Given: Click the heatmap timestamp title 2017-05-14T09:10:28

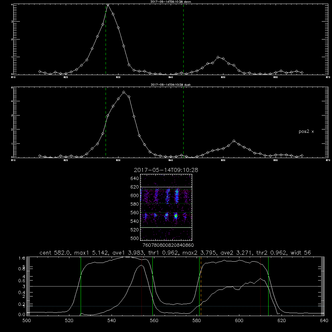Looking at the screenshot, I should 166,170.
